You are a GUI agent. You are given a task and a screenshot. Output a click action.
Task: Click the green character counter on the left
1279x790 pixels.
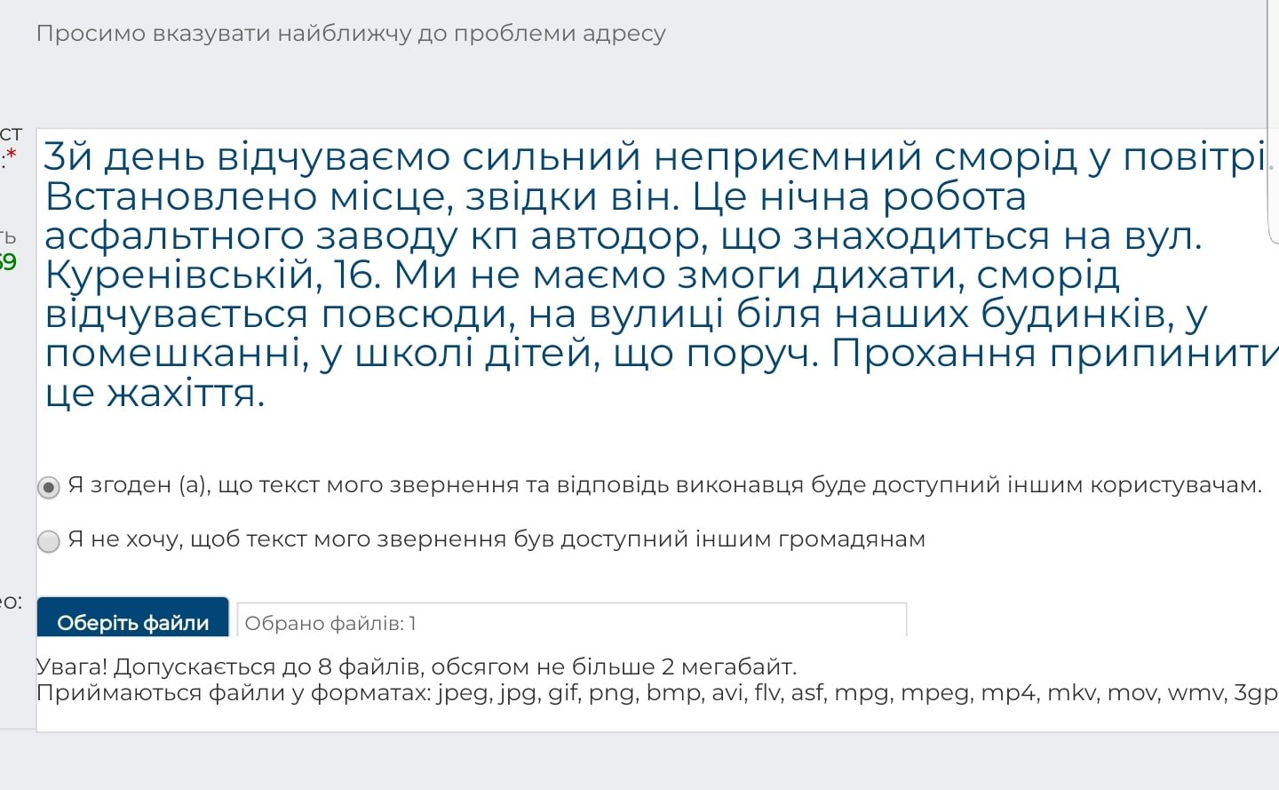7,264
